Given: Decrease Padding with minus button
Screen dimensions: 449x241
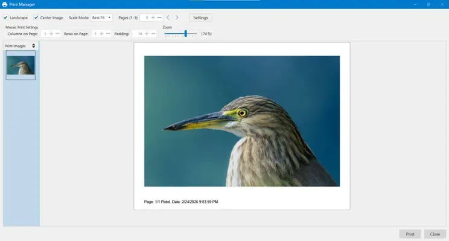Looking at the screenshot, I should click(153, 34).
